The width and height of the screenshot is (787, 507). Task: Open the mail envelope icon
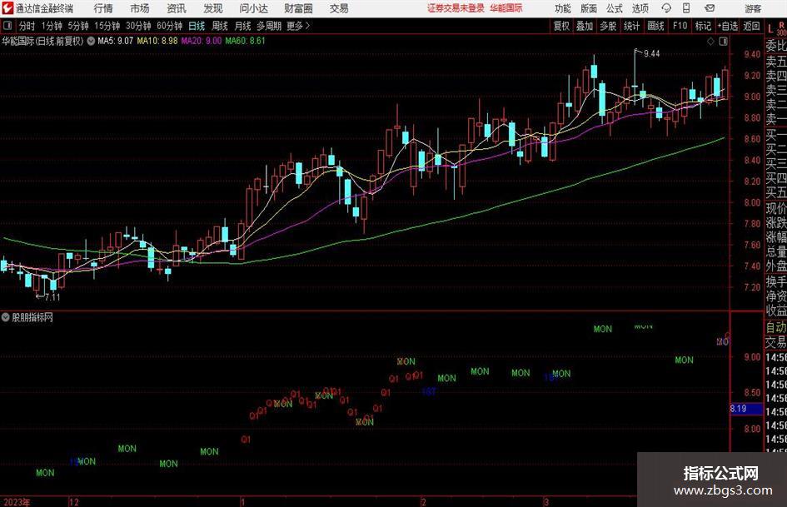point(710,8)
